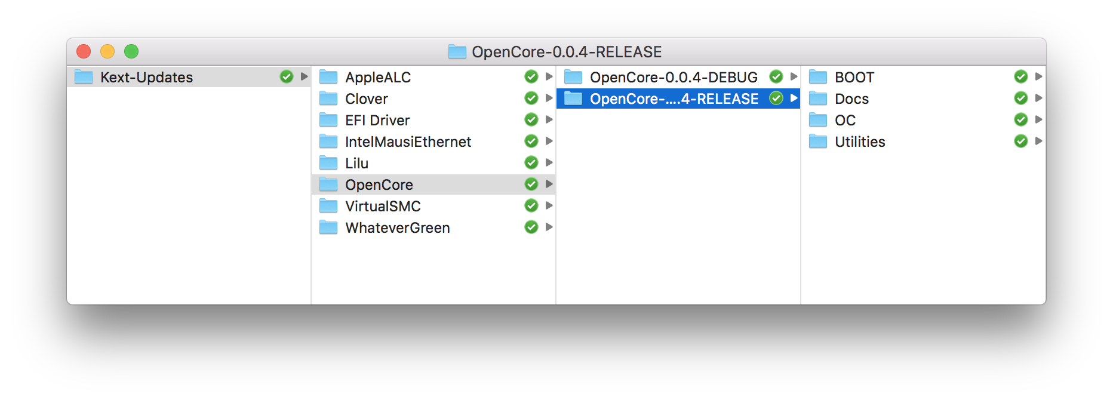The image size is (1113, 400).
Task: Click the yellow minimize window button
Action: 107,51
